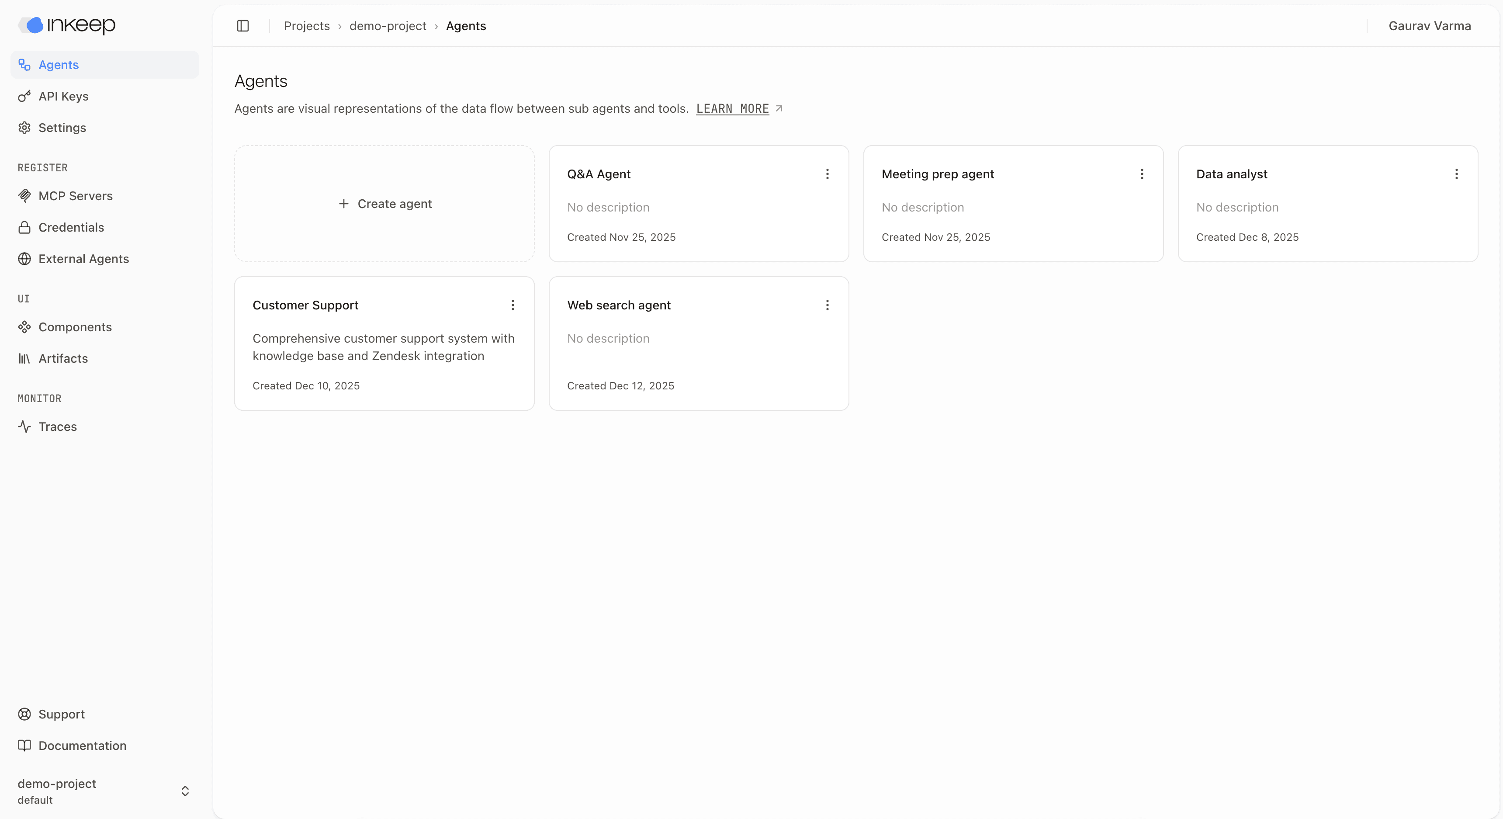Open the options menu on Q&A Agent card
This screenshot has height=819, width=1503.
[827, 174]
